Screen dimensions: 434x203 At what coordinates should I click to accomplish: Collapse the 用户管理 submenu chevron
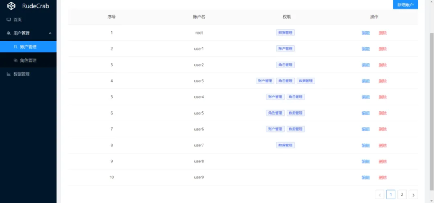point(50,33)
